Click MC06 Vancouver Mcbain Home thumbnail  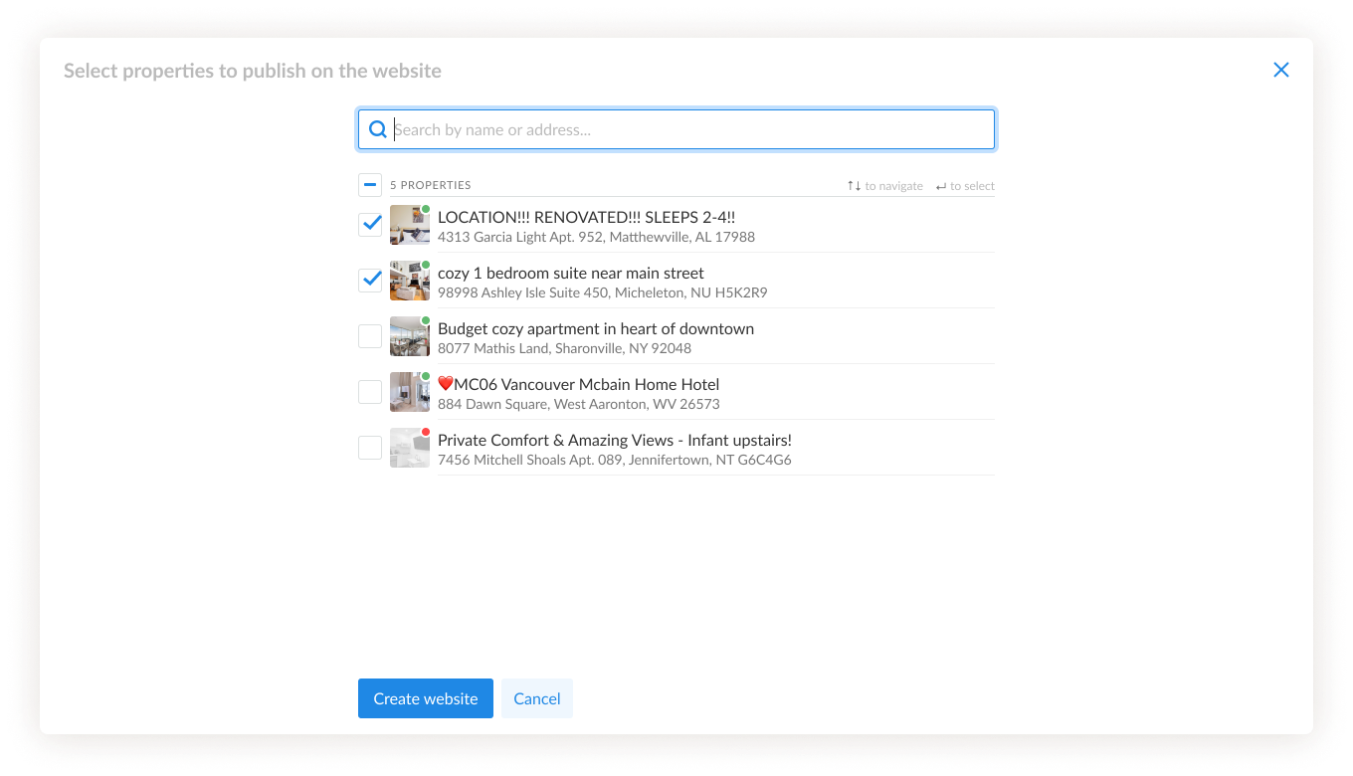[x=409, y=393]
